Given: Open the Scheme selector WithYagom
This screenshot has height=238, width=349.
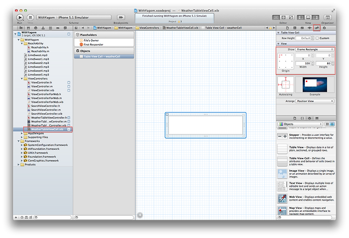Looking at the screenshot, I should 47,17.
